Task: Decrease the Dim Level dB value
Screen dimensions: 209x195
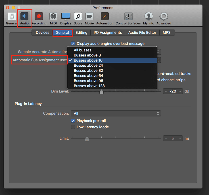Action: point(166,91)
